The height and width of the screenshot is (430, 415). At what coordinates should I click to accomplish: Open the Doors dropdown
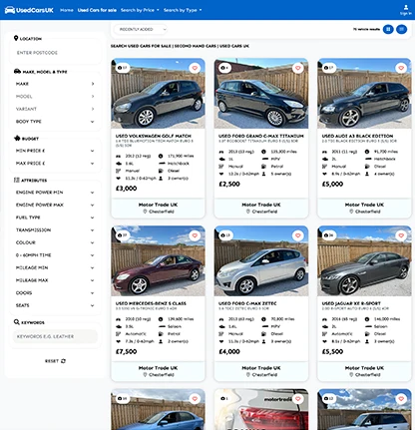pyautogui.click(x=55, y=293)
